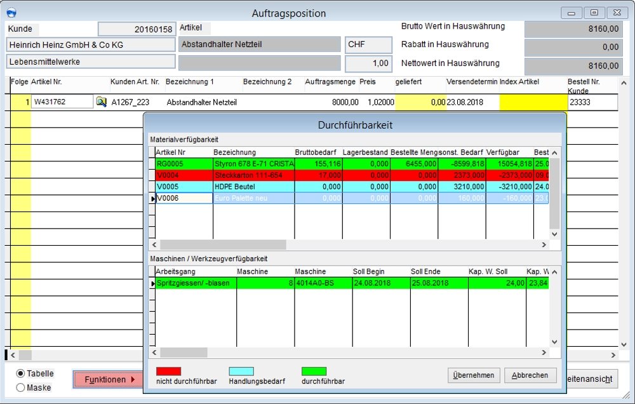Image resolution: width=635 pixels, height=404 pixels.
Task: Select row V0004 Steckkarton 111-654
Action: click(352, 175)
